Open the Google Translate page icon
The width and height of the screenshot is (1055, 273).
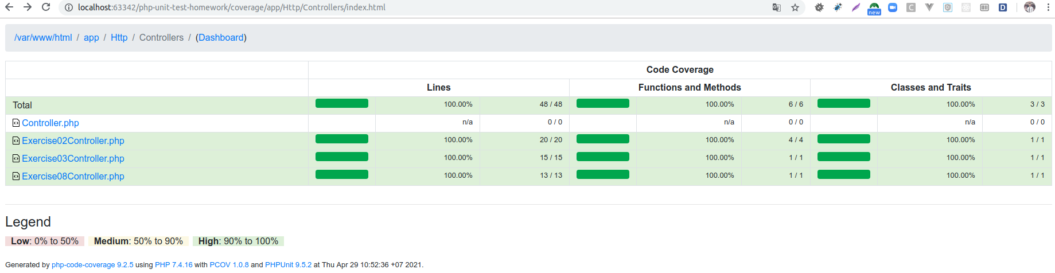pos(777,7)
